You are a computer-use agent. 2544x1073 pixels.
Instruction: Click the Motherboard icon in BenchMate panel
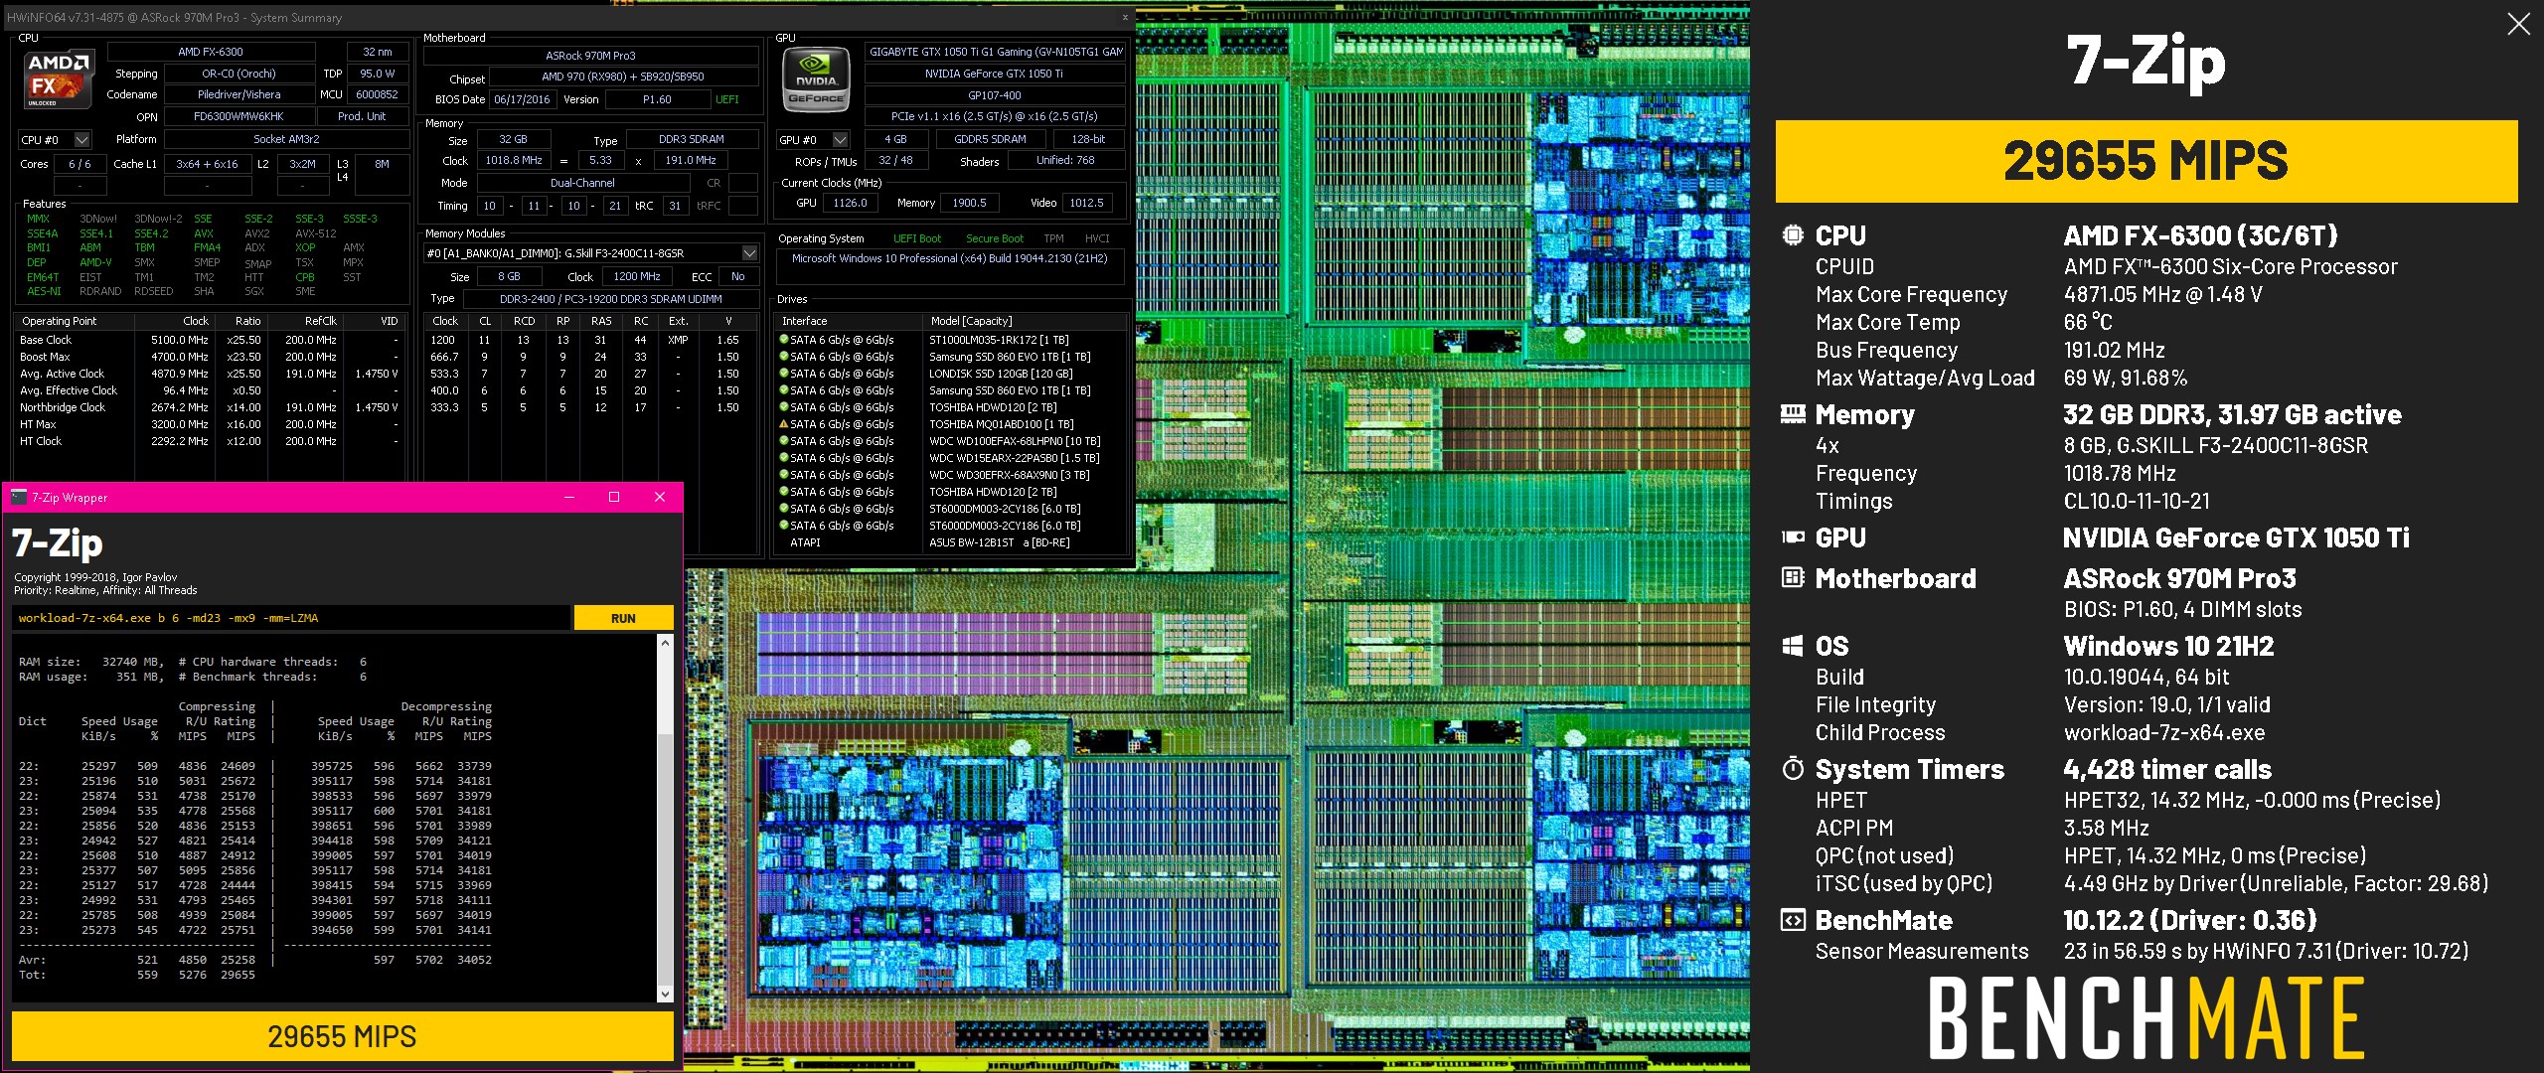[x=1793, y=577]
